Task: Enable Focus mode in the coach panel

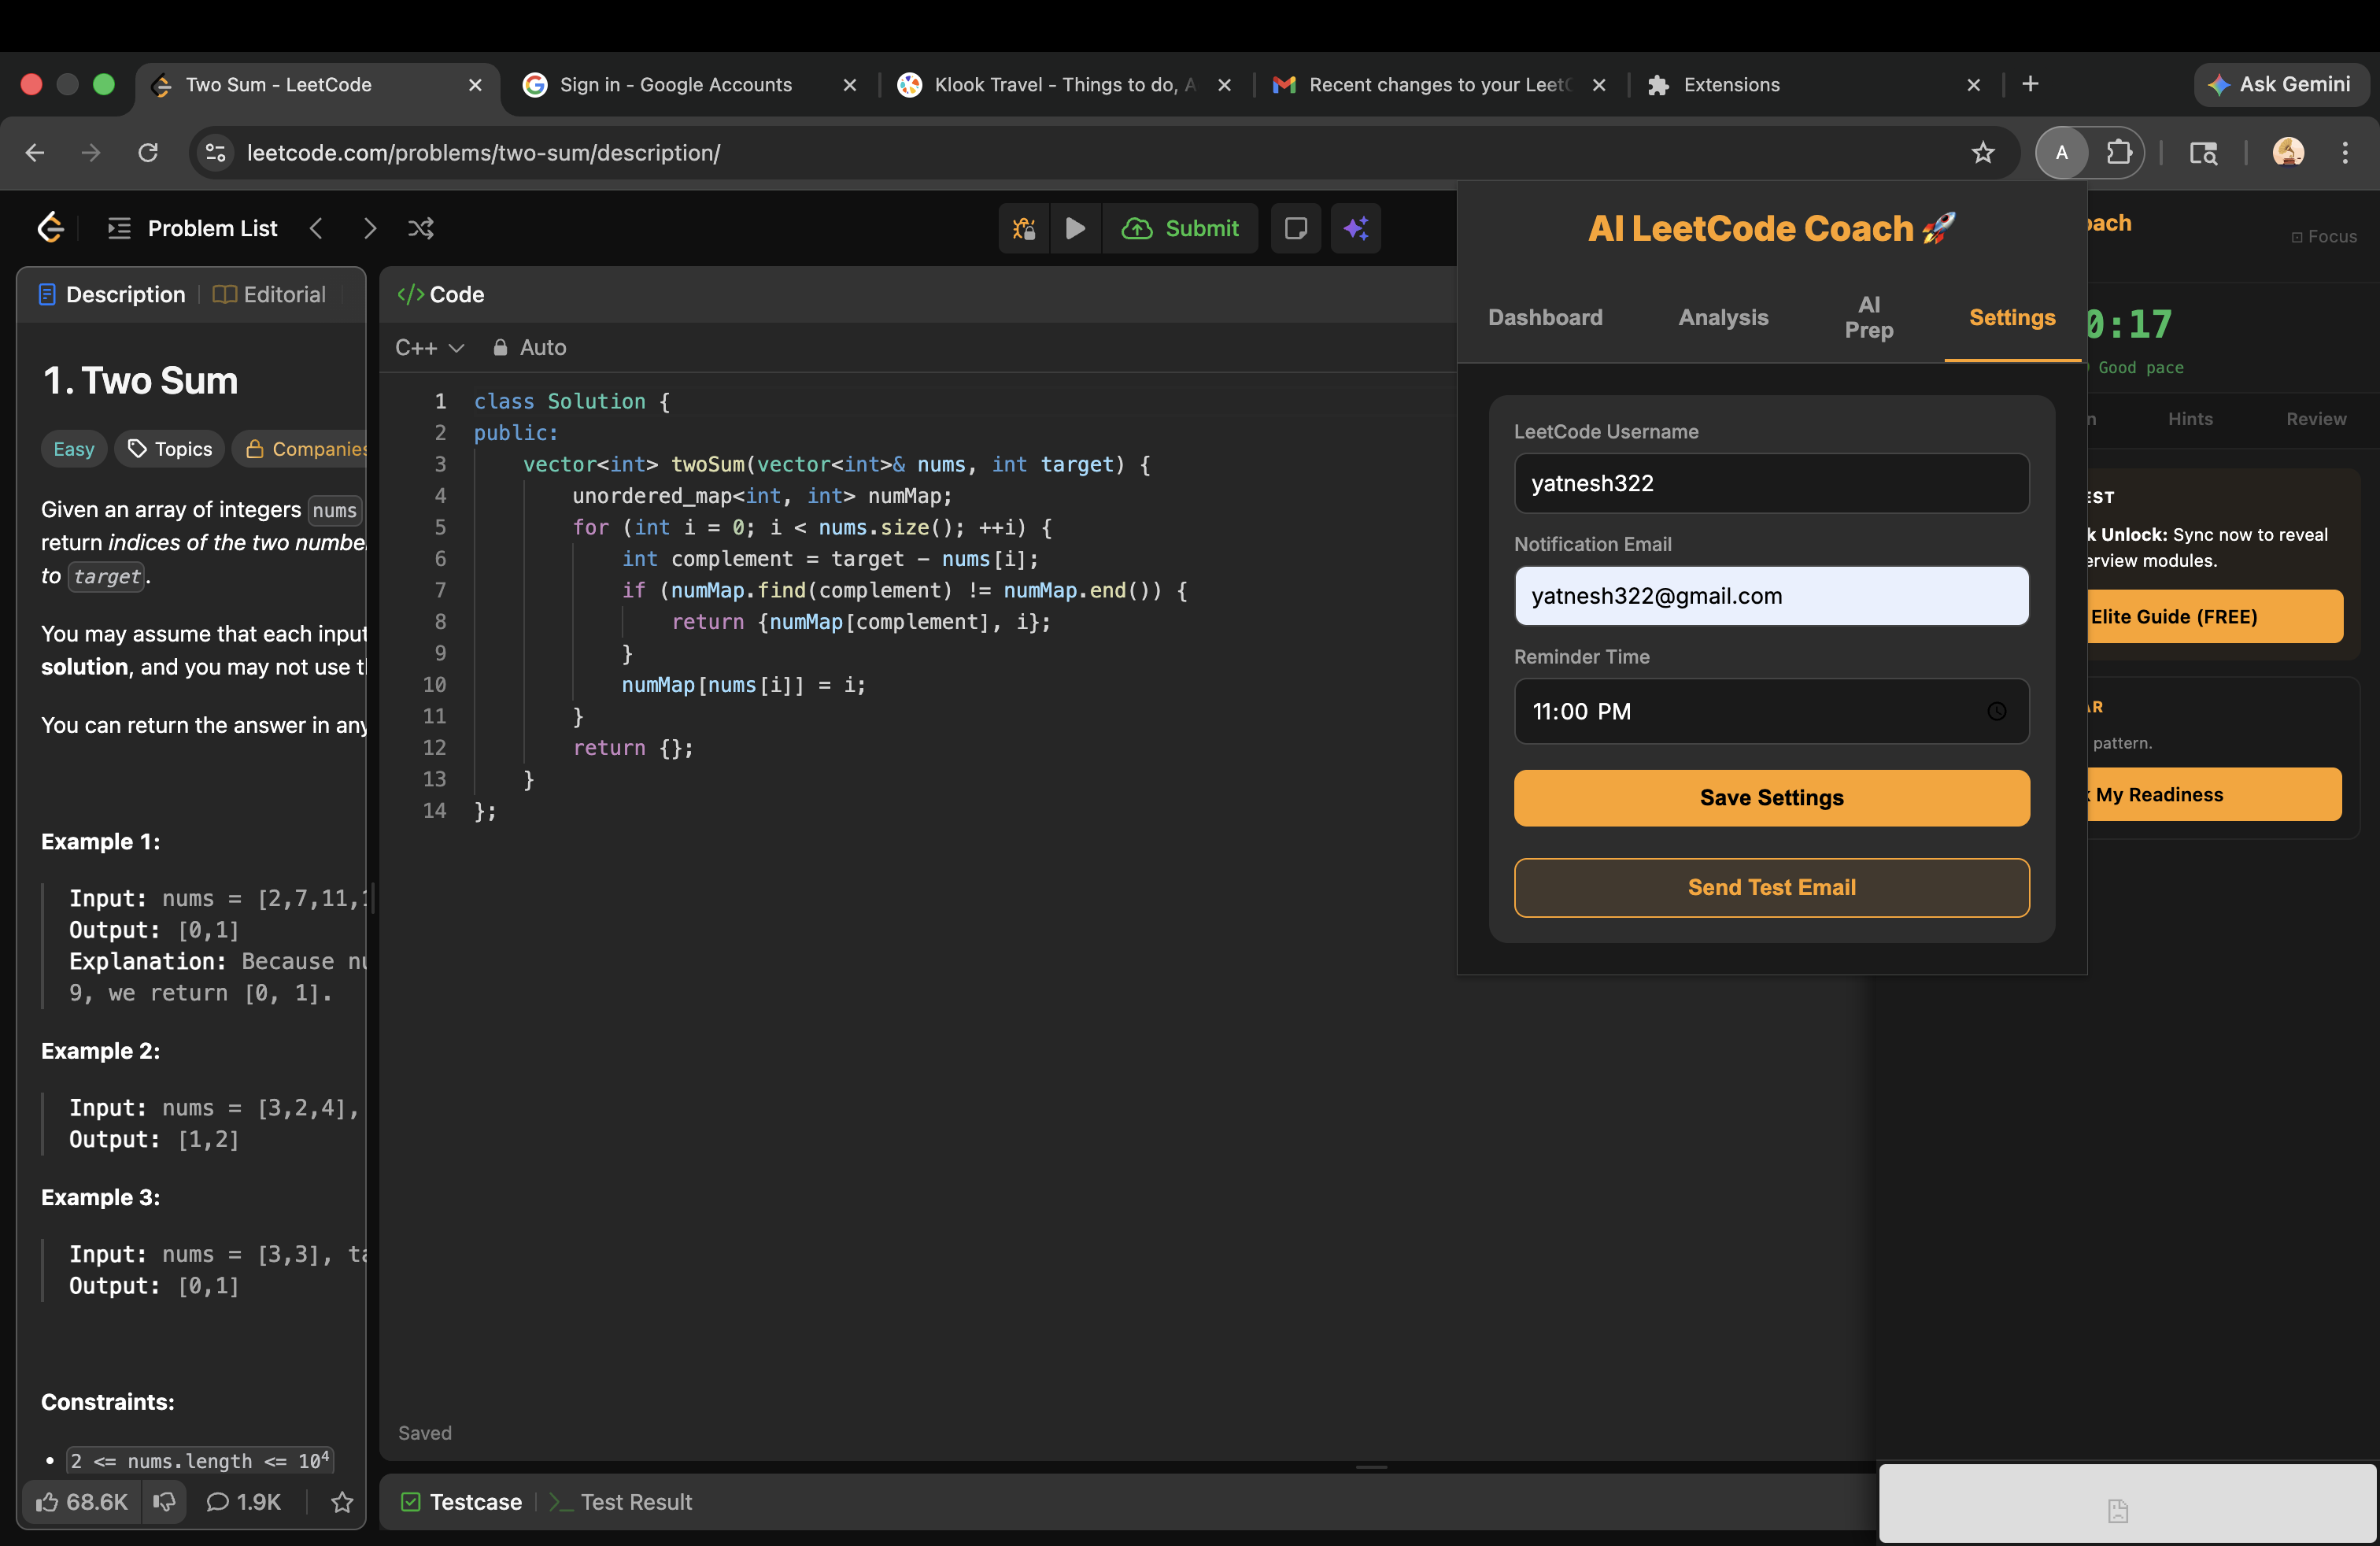Action: 2325,236
